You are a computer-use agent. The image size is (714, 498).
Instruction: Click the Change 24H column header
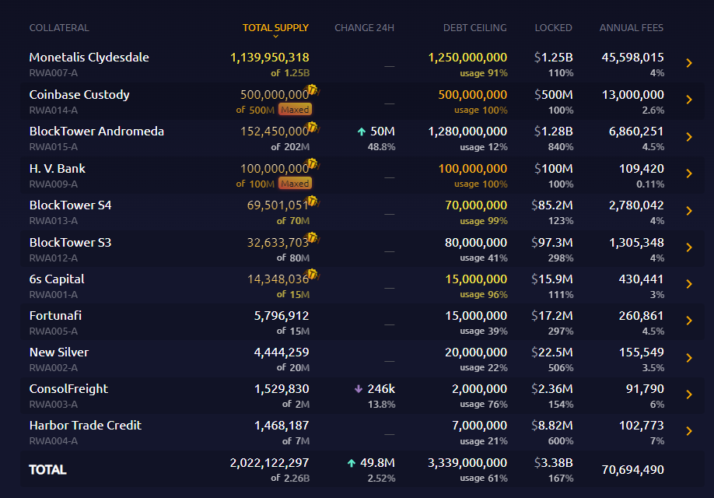click(x=364, y=28)
